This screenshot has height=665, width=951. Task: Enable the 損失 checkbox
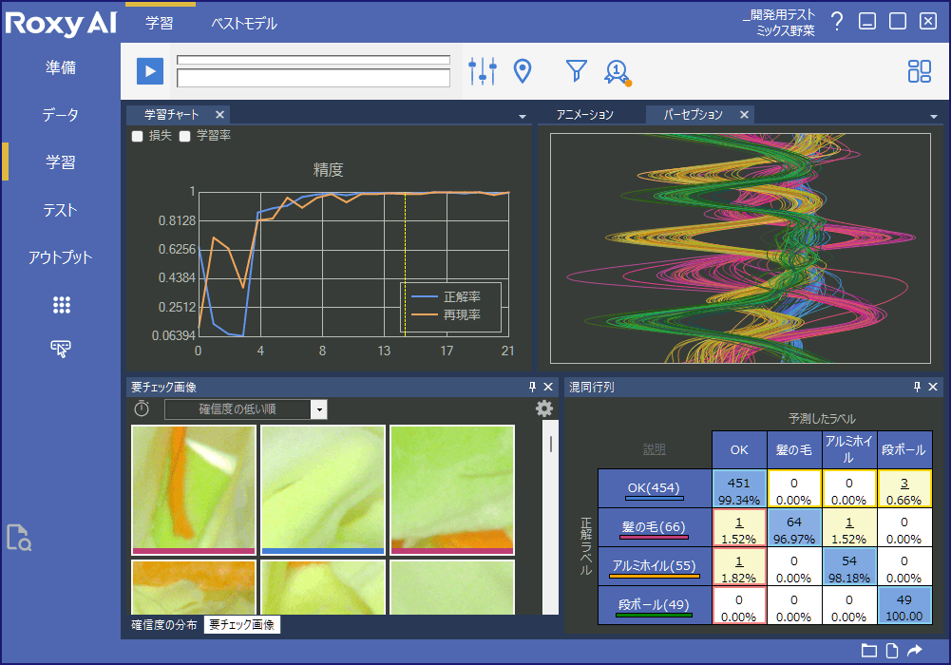click(x=138, y=136)
